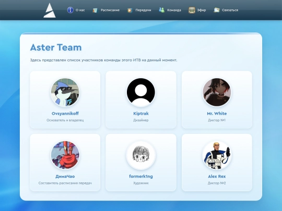Open the formerk1ng name link

point(141,177)
